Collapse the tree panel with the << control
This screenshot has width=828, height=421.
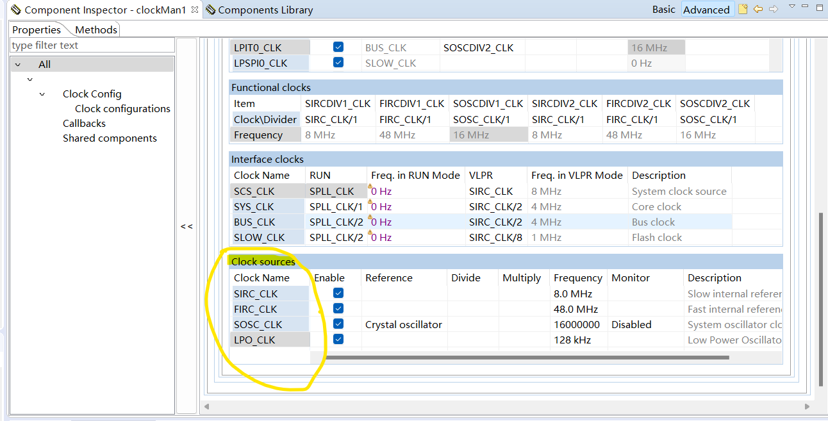186,226
